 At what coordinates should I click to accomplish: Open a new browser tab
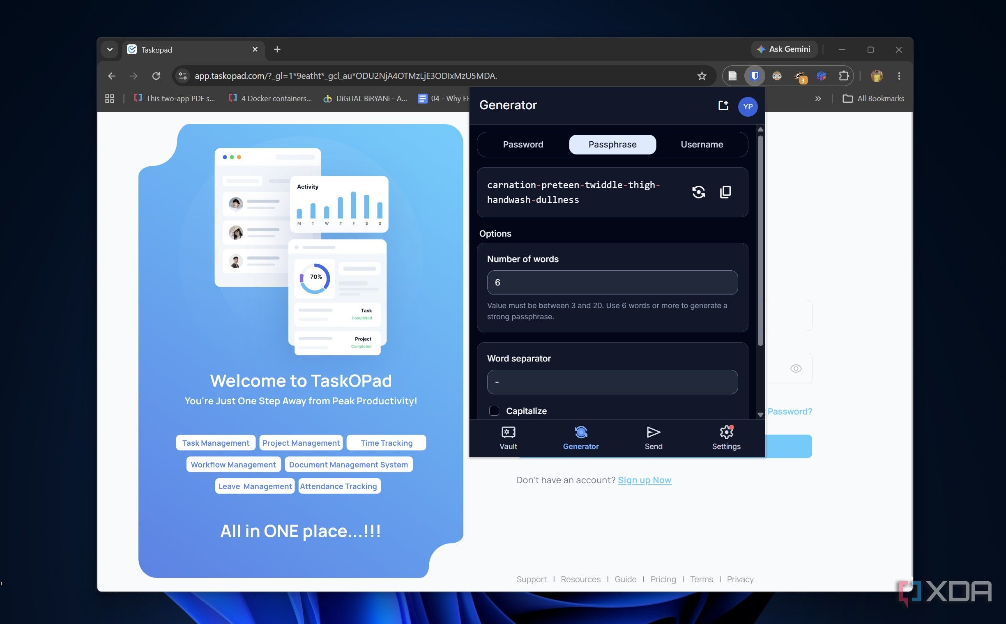point(277,50)
